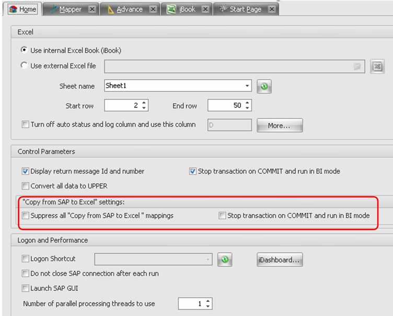The width and height of the screenshot is (393, 316).
Task: Toggle Launch SAP GUI checkbox
Action: pos(25,288)
